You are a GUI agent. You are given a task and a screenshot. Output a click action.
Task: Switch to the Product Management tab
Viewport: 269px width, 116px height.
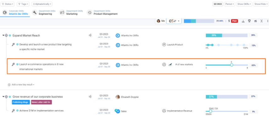[102, 13]
